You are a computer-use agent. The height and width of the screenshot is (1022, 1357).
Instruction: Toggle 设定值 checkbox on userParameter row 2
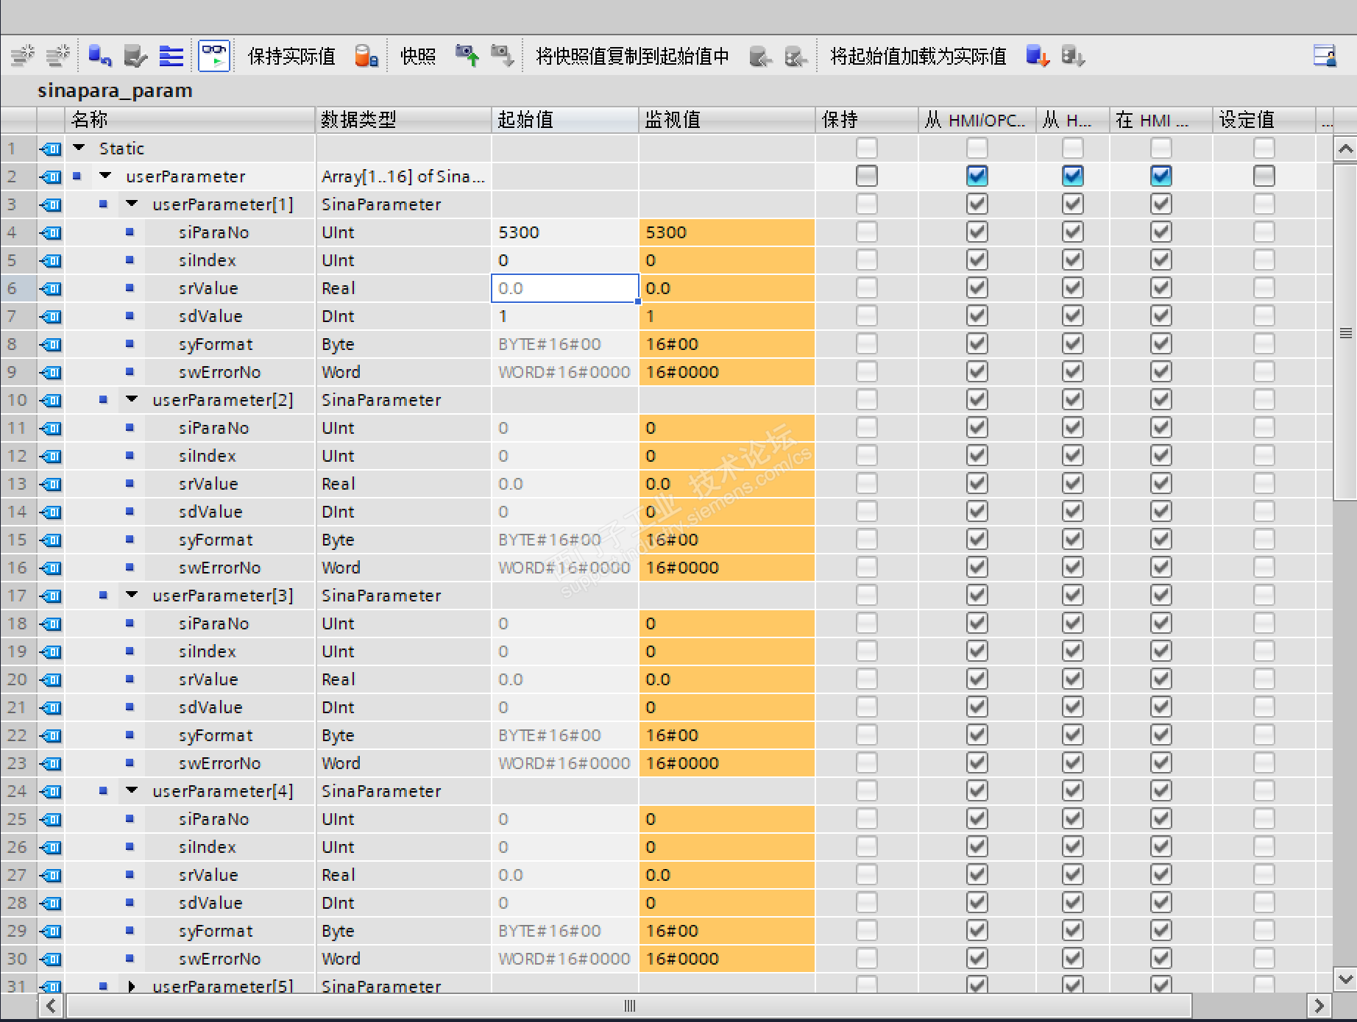(x=1264, y=176)
